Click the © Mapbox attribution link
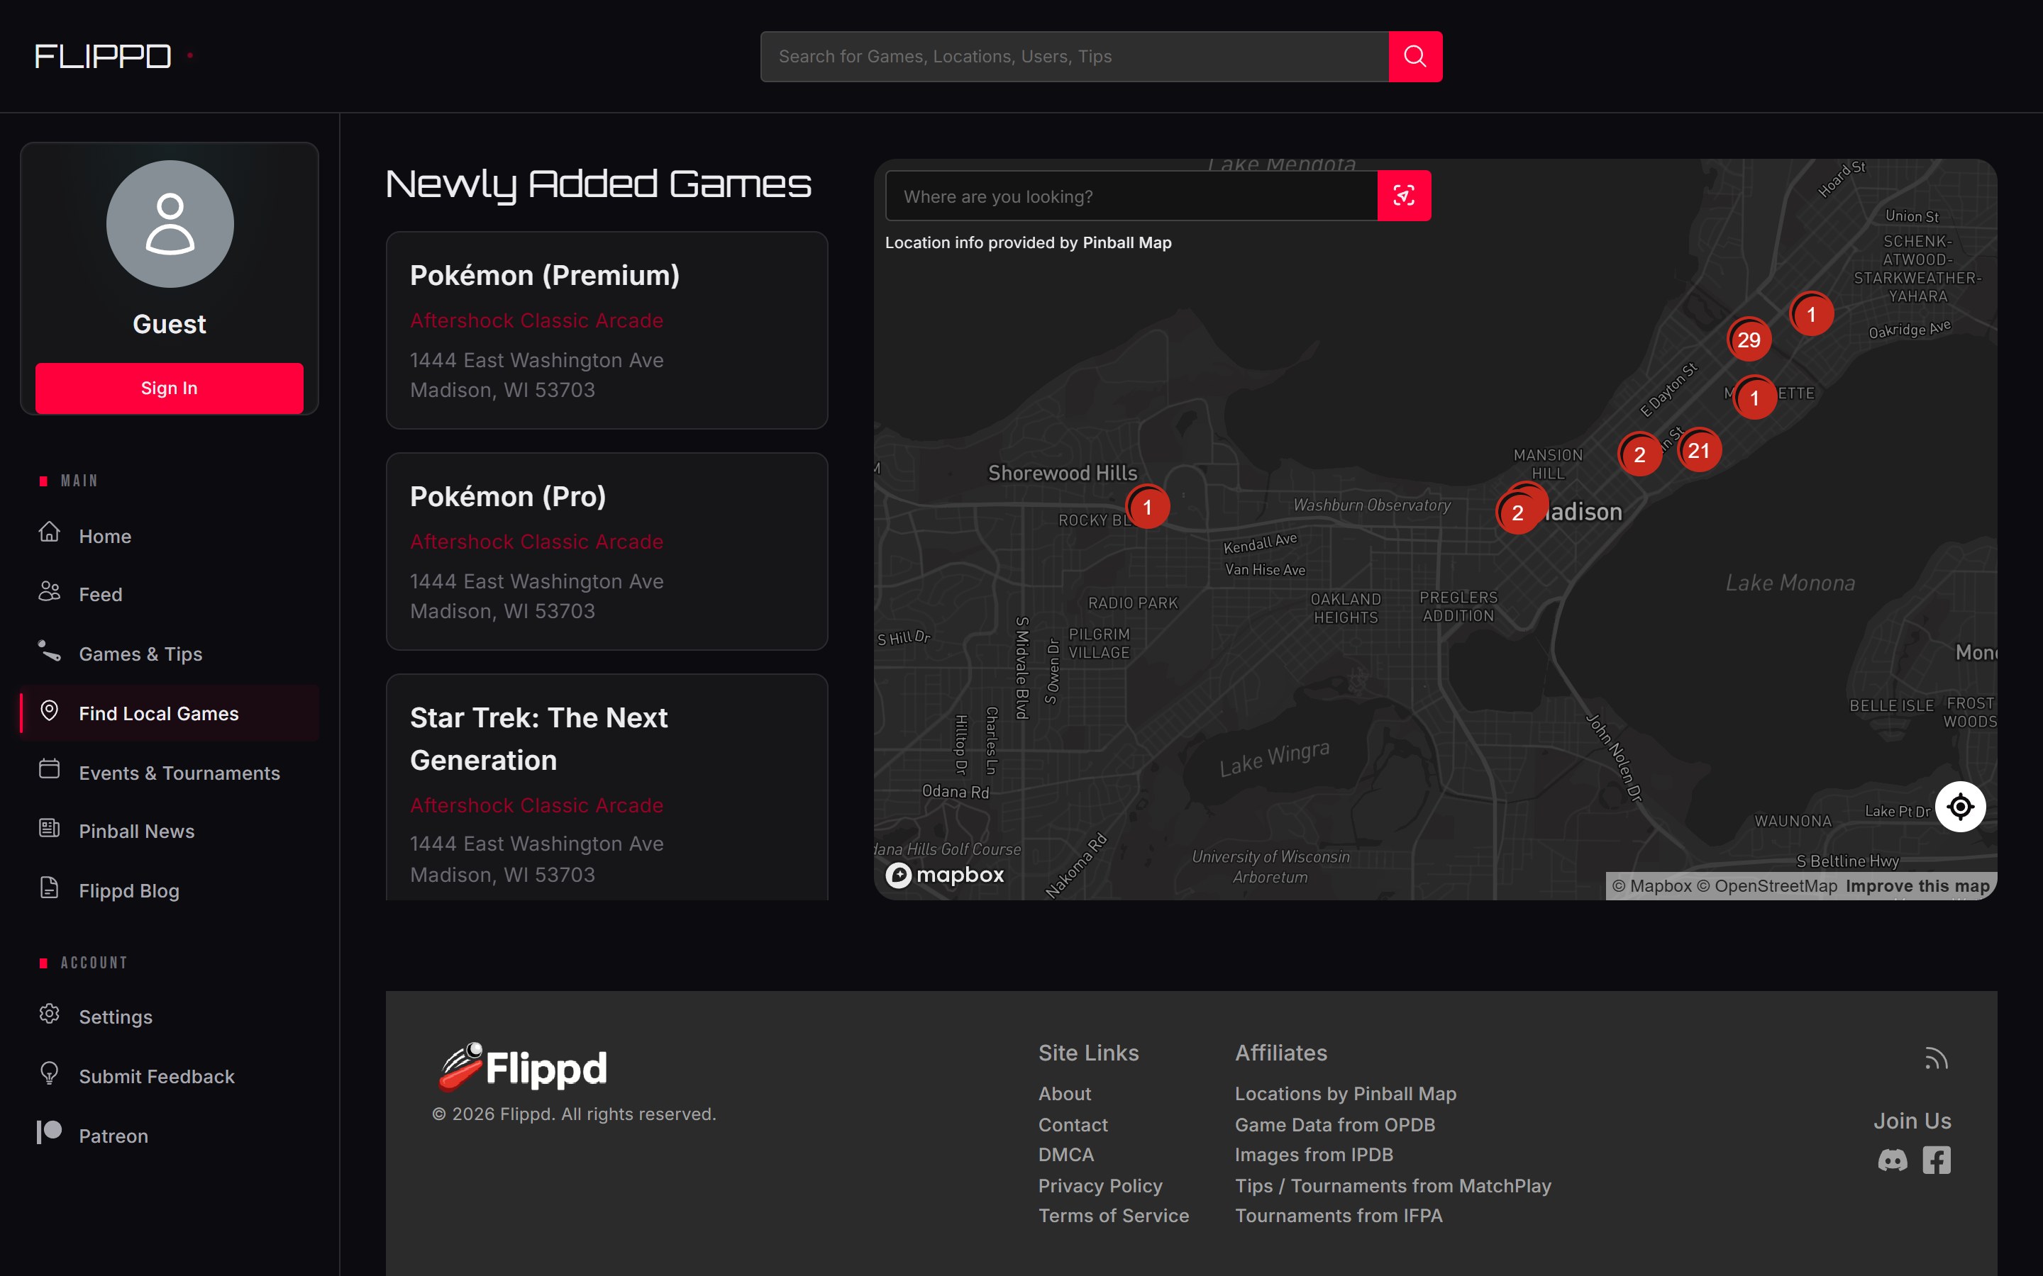This screenshot has width=2043, height=1276. (x=1651, y=886)
